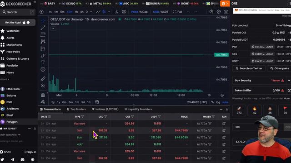Set chart range to 1m
The image size is (291, 163).
click(x=77, y=102)
